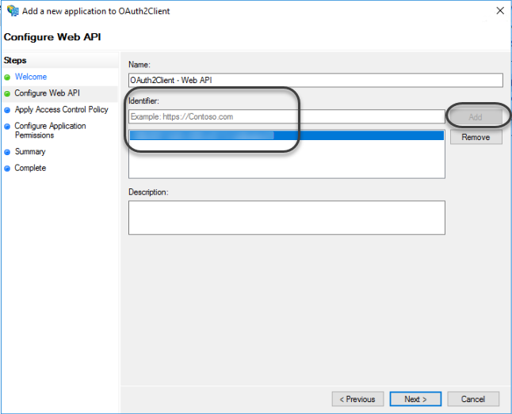Screen dimensions: 512x414
Task: Close the Add application dialog
Action: 500,11
